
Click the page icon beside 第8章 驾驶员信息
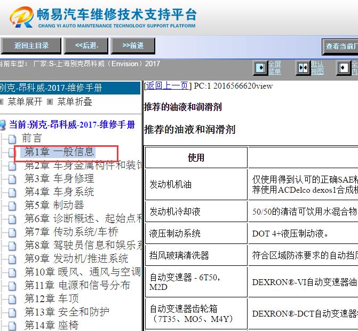click(12, 246)
